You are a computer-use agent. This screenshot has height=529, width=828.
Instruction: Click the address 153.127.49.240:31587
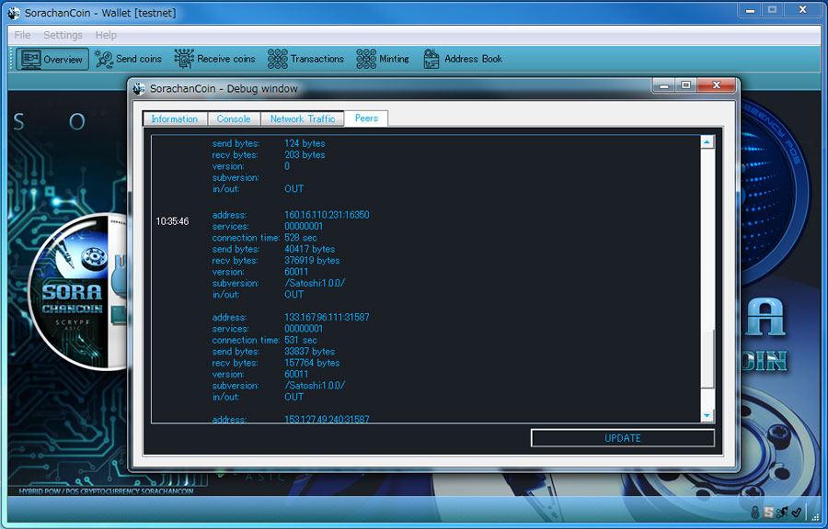[x=327, y=419]
